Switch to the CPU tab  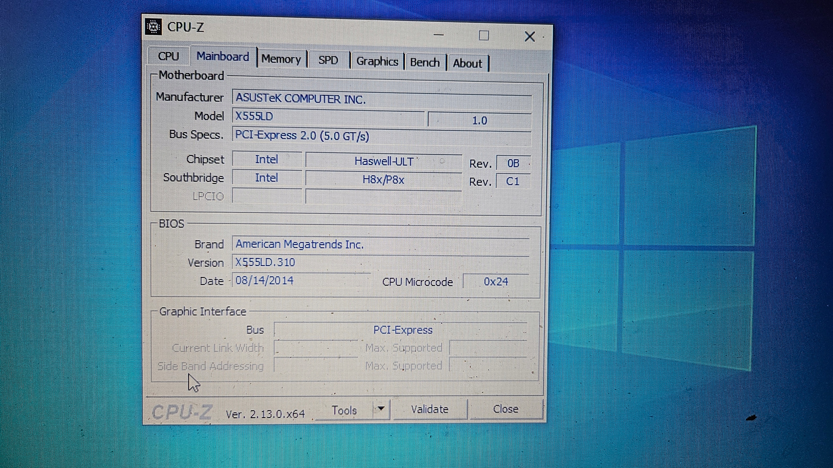point(169,56)
